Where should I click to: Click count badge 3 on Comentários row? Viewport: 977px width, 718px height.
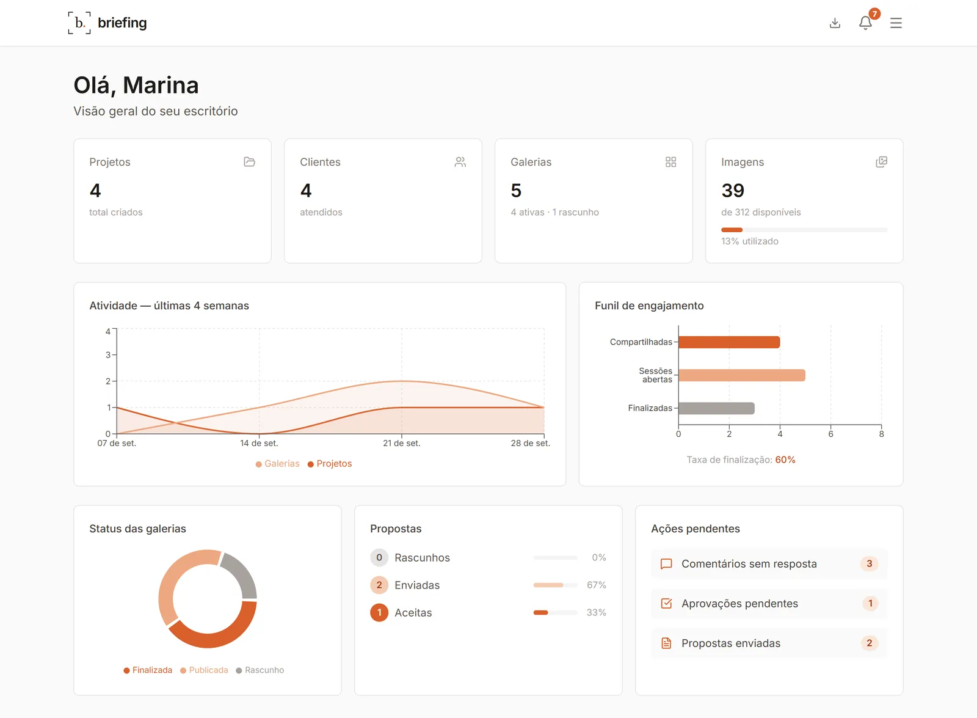tap(870, 564)
